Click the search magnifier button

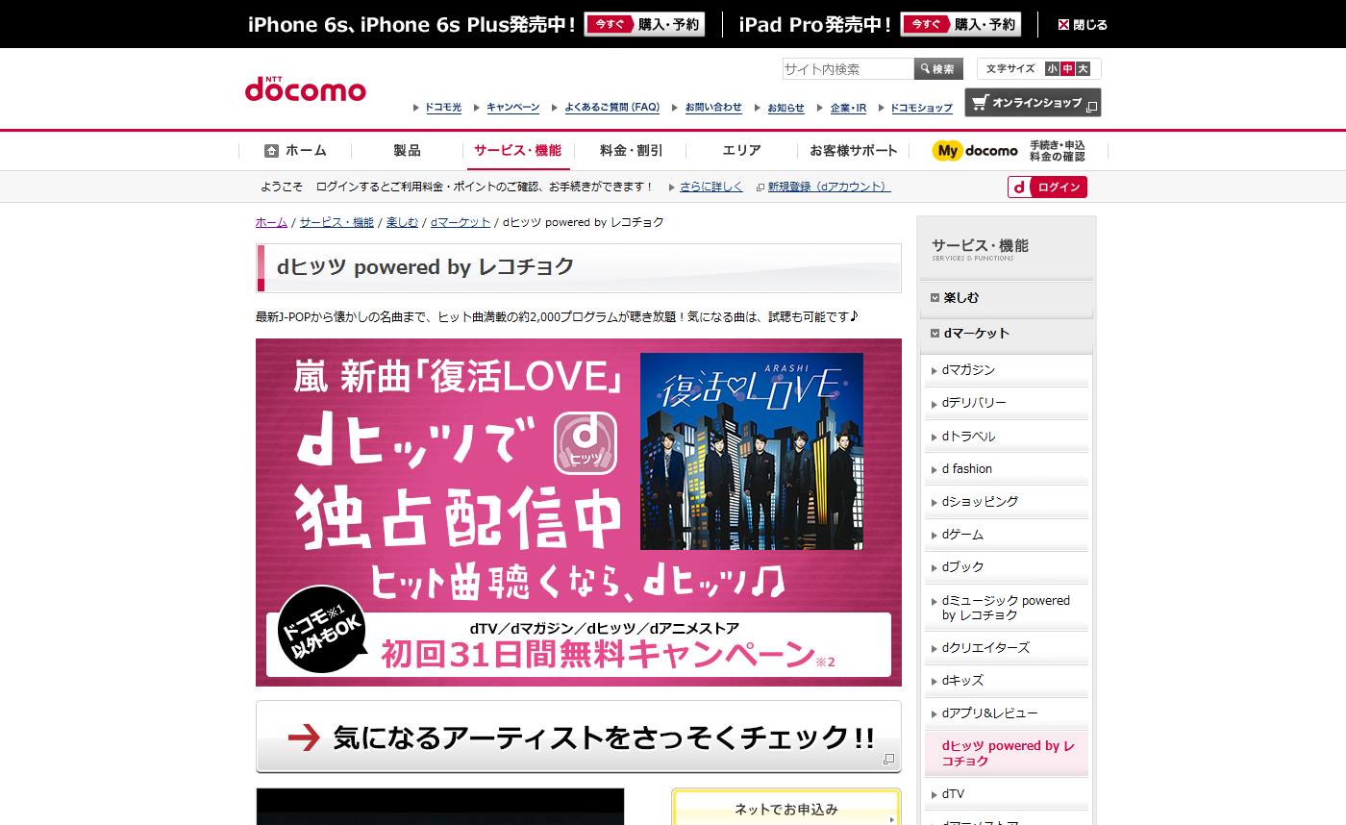click(x=937, y=68)
